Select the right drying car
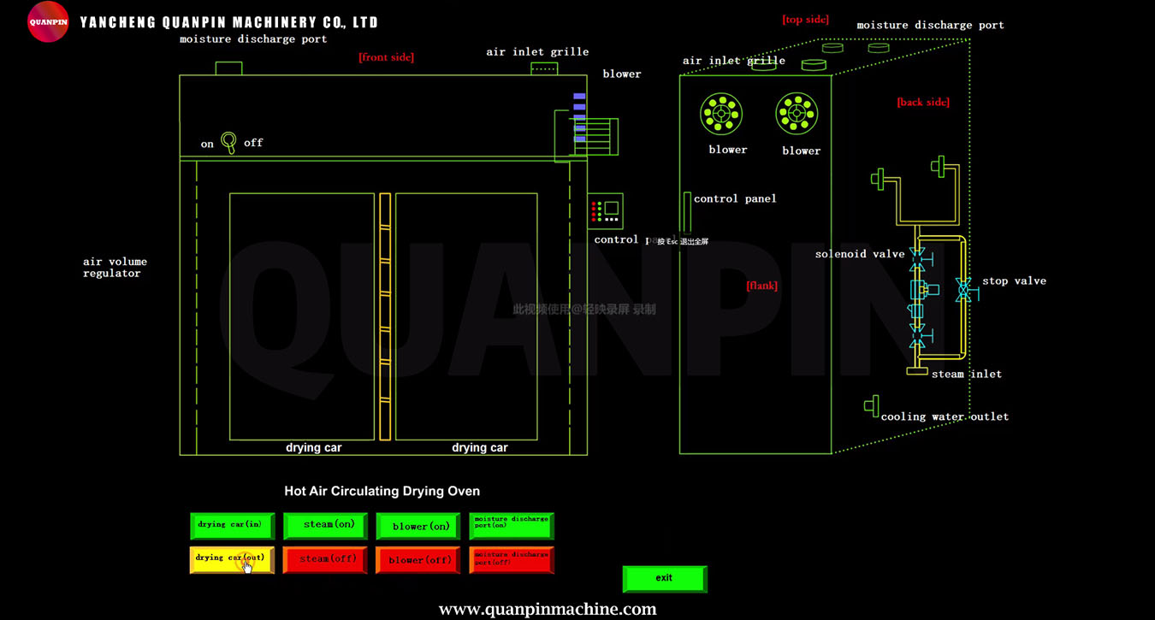 (466, 316)
